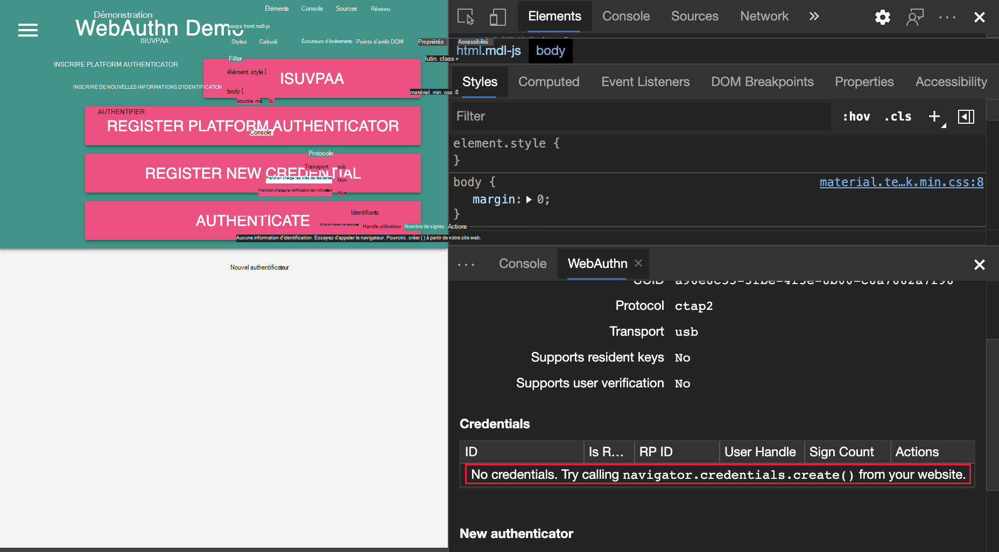Click the ctap2 protocol value

point(694,306)
